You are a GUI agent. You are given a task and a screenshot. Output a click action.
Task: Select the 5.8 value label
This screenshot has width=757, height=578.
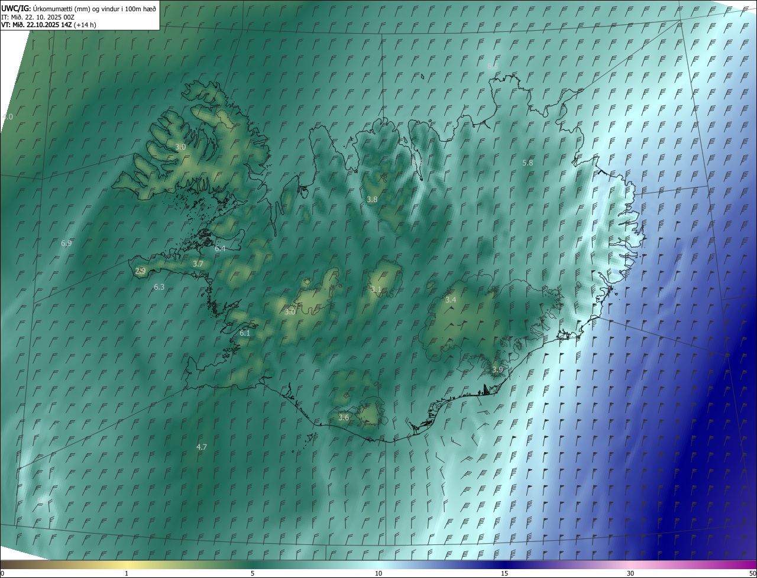528,163
